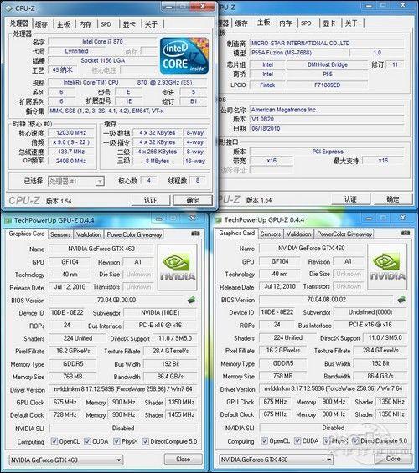Viewport: 419px width, 473px height.
Task: Open Sensors tab in right GPU-Z
Action: pos(271,234)
